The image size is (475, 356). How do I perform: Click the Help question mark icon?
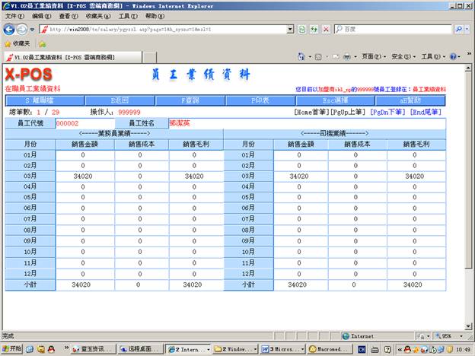452,57
